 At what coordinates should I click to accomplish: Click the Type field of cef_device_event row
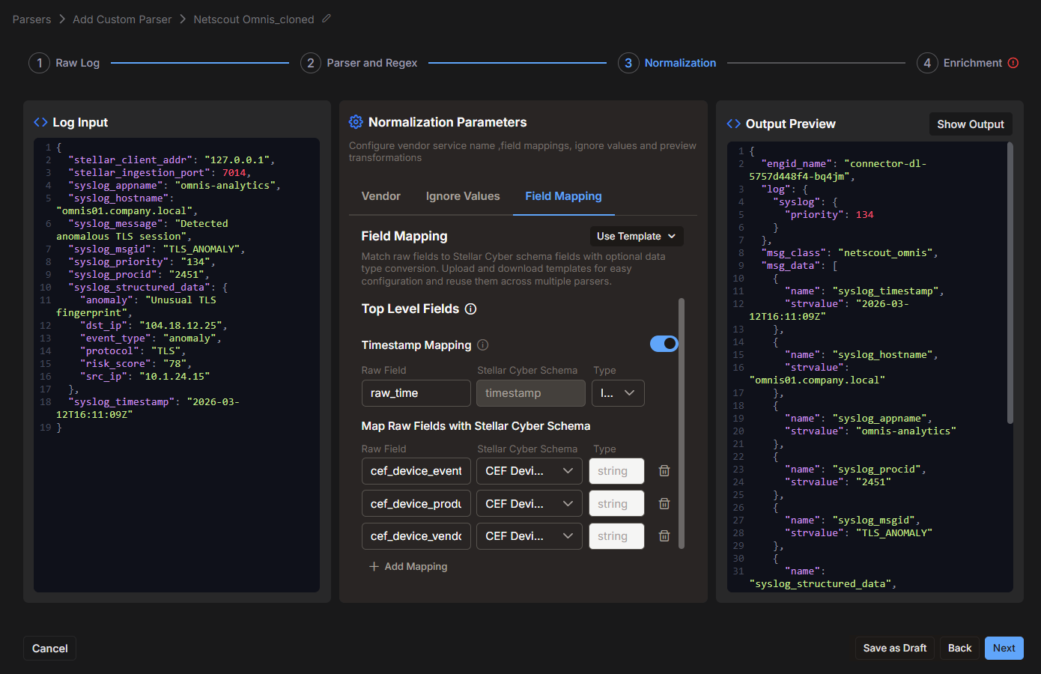[x=616, y=471]
